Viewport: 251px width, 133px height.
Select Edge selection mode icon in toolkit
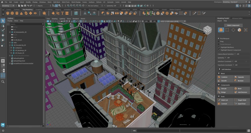(x=227, y=30)
